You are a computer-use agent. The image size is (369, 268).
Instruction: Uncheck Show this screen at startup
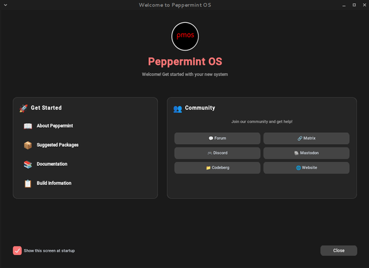tap(17, 250)
